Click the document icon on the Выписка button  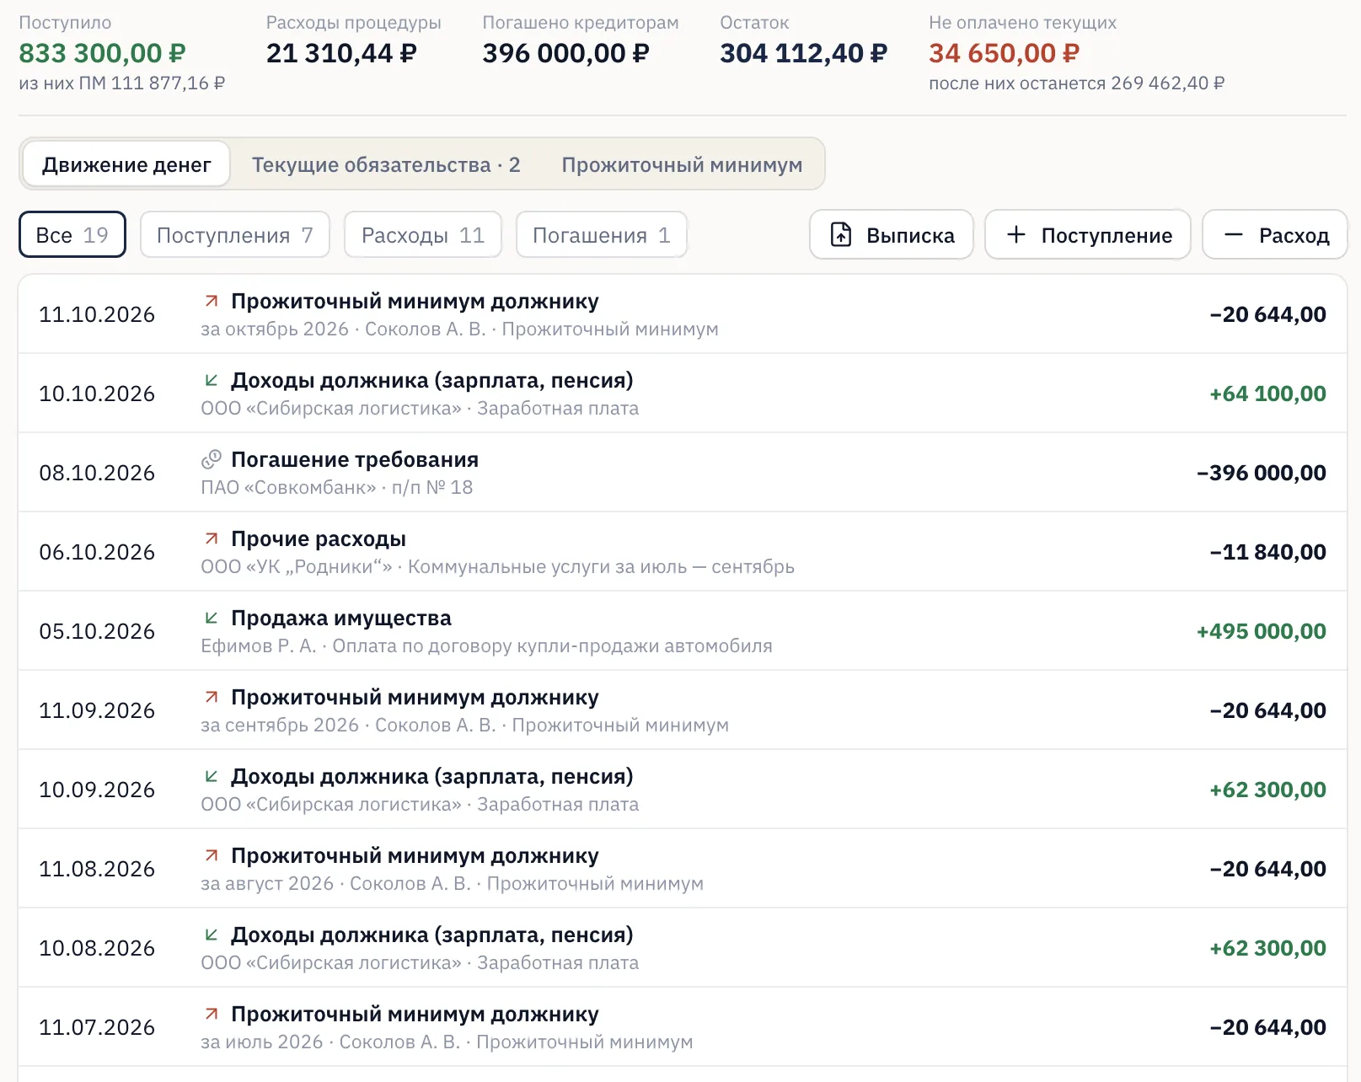(x=841, y=234)
